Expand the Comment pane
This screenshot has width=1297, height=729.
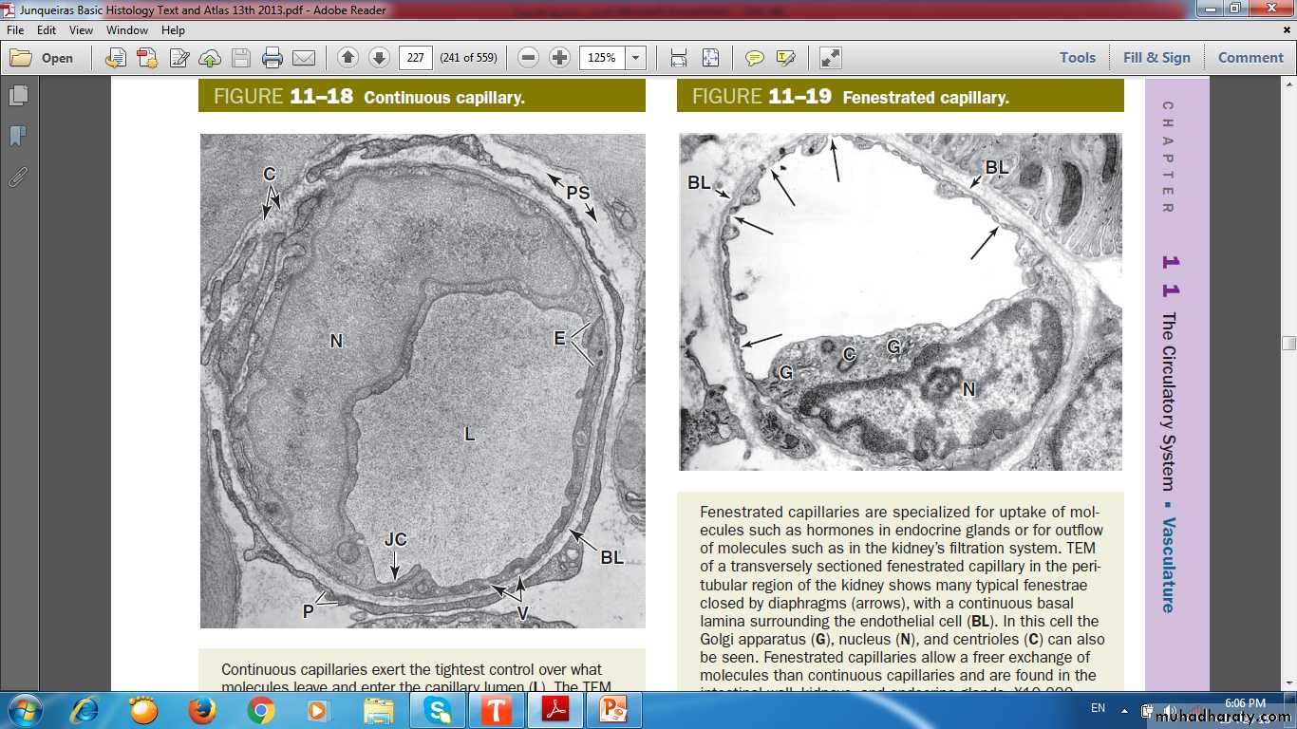pyautogui.click(x=1250, y=57)
